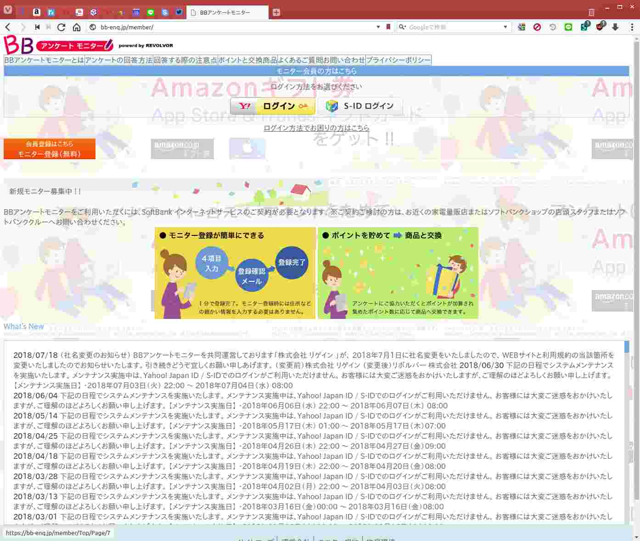This screenshot has height=541, width=640.
Task: View site info icon in address bar
Action: [93, 27]
